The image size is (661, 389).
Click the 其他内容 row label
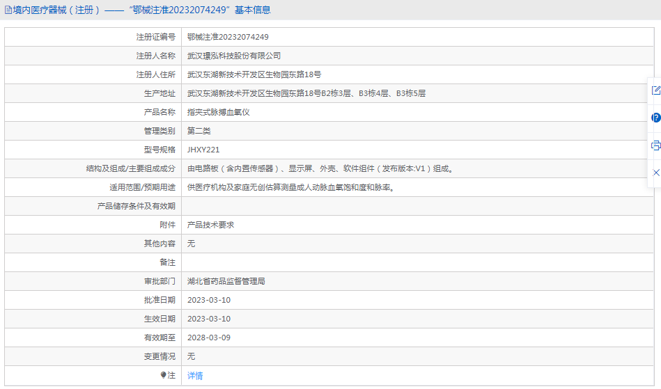pos(160,244)
